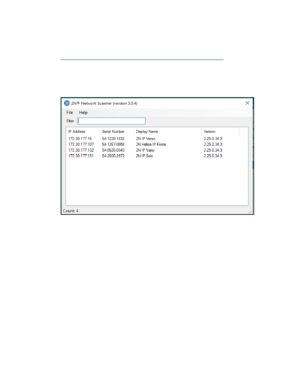
Task: Select the device at IP 172.30.177.16
Action: (x=80, y=139)
